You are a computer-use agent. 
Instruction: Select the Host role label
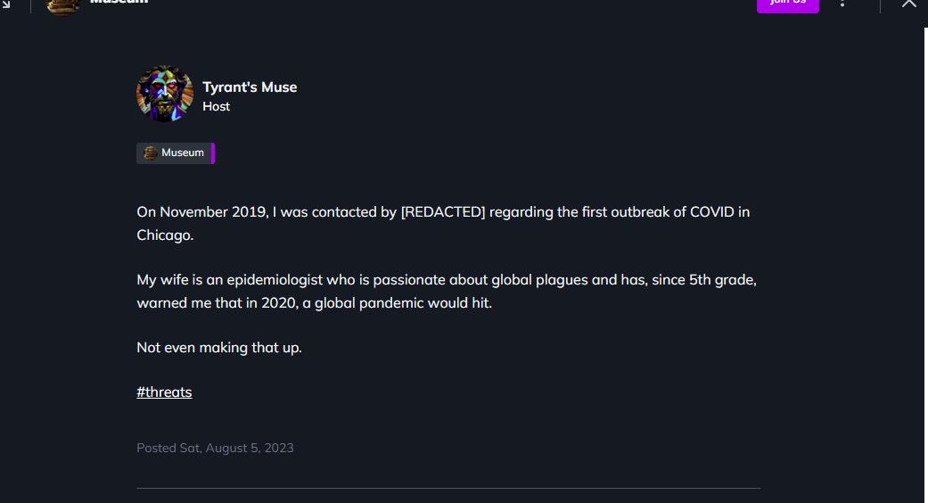click(216, 106)
